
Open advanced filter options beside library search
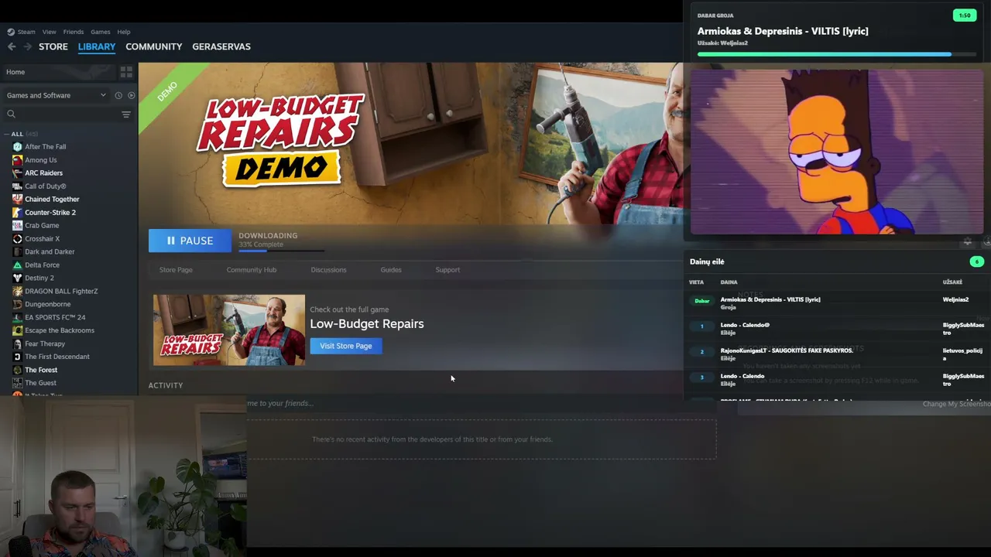click(126, 114)
